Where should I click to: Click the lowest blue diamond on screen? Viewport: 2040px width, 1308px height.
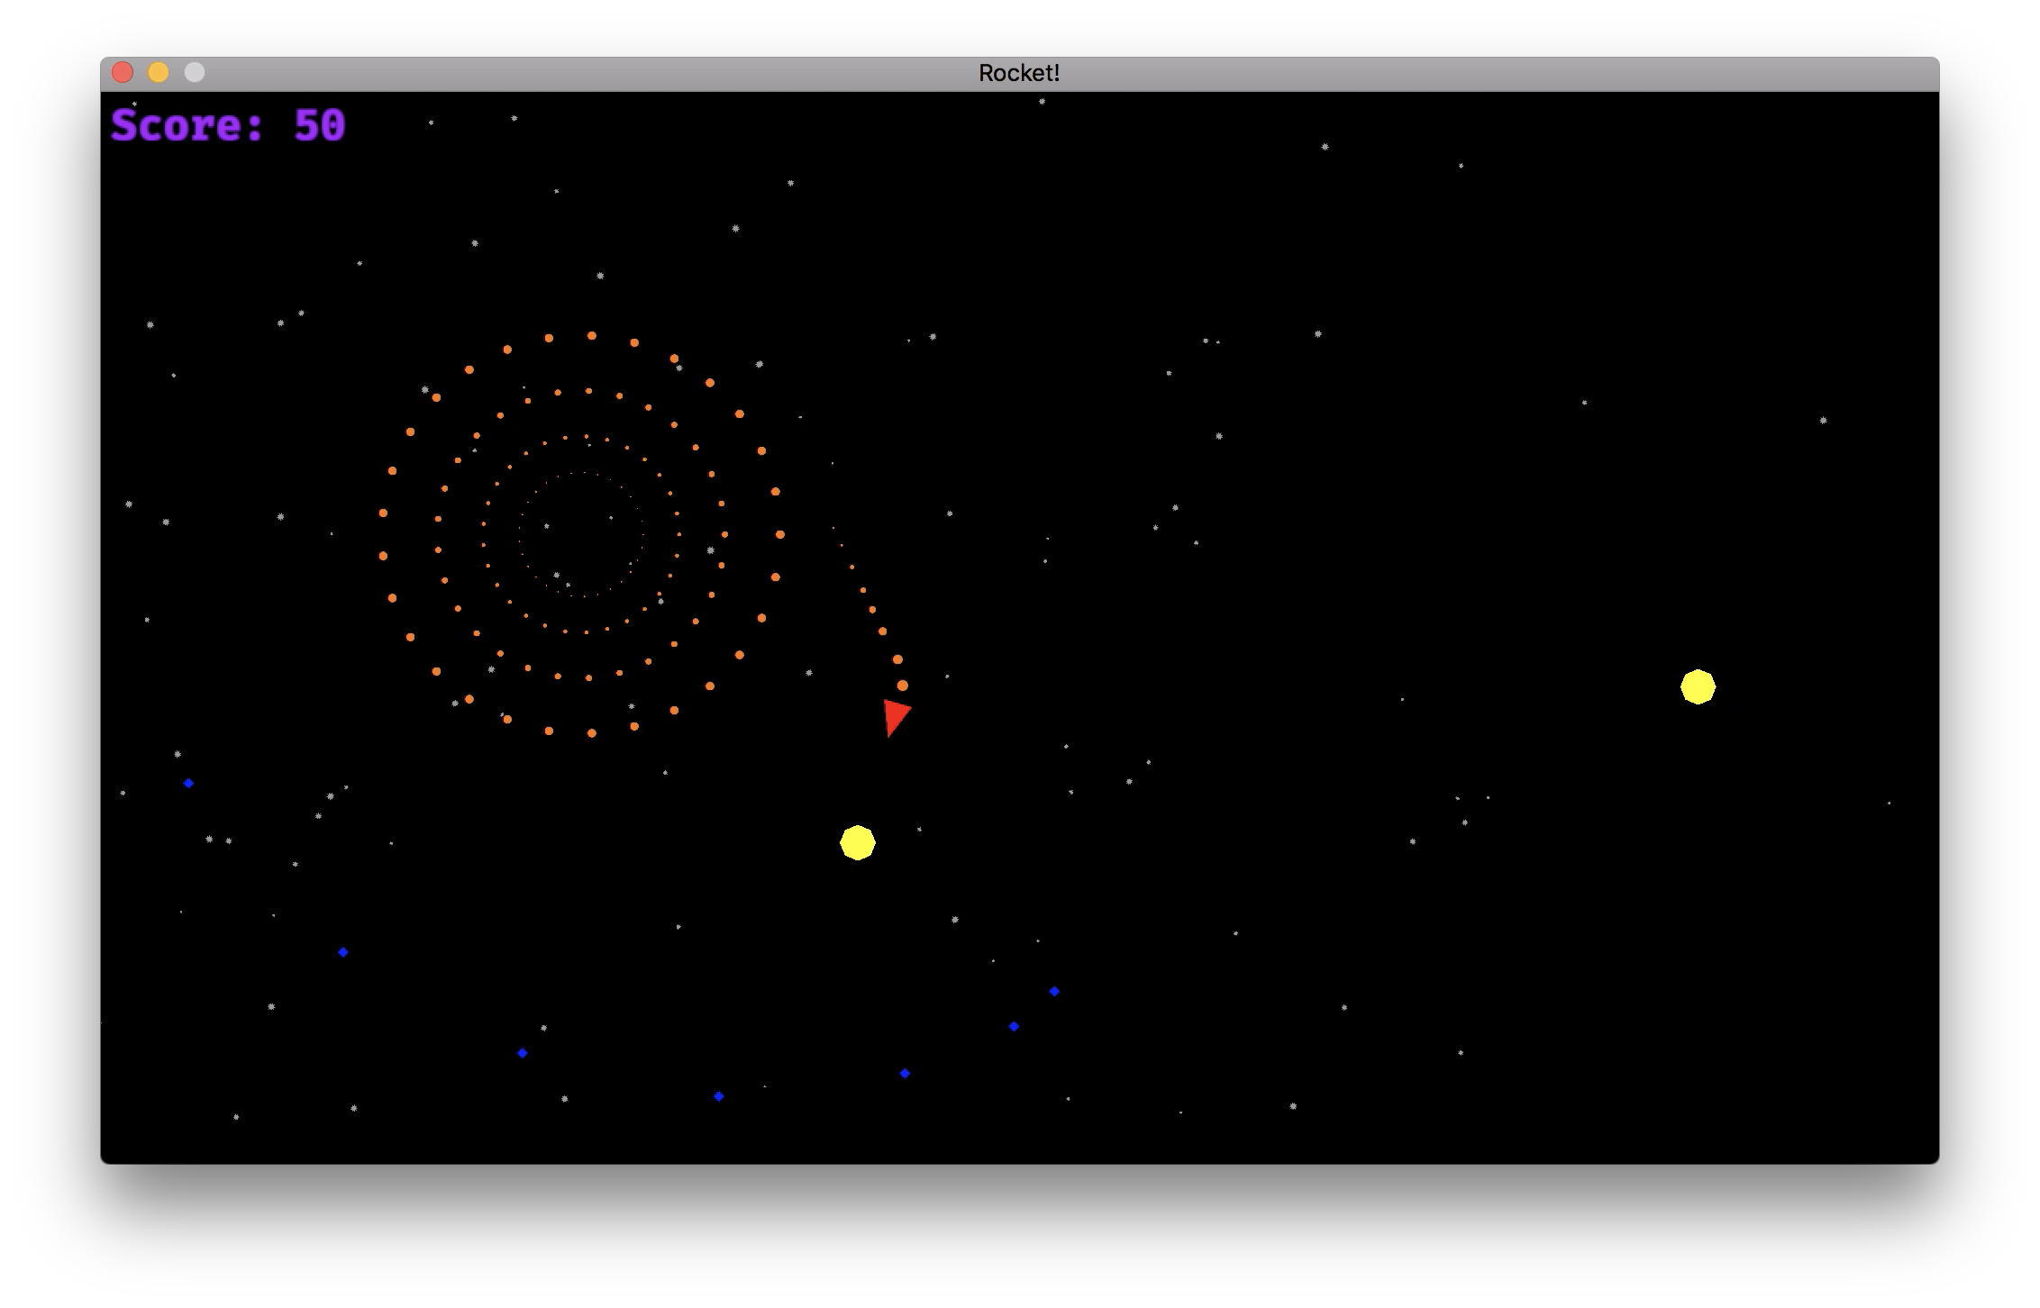(x=719, y=1096)
